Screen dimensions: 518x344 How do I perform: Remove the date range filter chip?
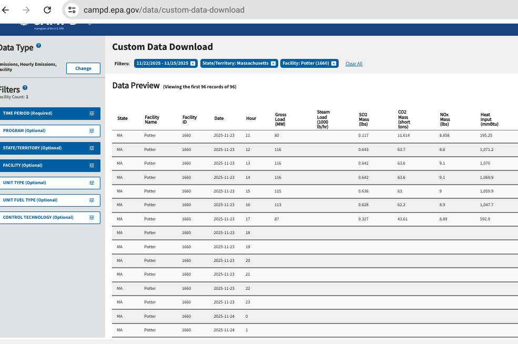coord(193,64)
